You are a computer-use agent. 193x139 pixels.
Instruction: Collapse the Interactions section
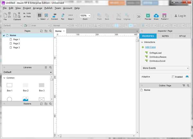click(142, 42)
